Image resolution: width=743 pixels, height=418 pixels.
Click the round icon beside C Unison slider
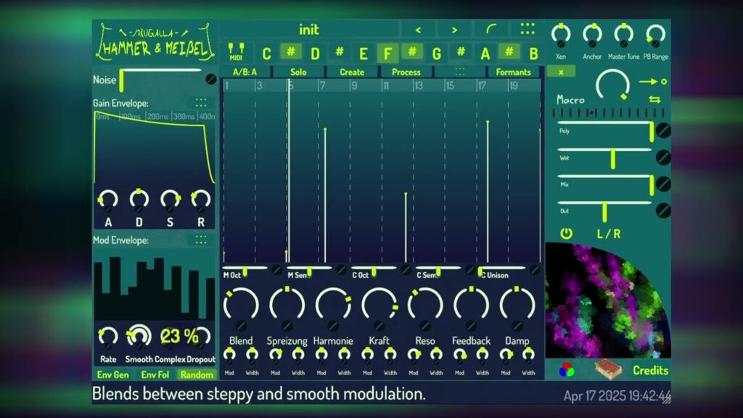pyautogui.click(x=535, y=270)
